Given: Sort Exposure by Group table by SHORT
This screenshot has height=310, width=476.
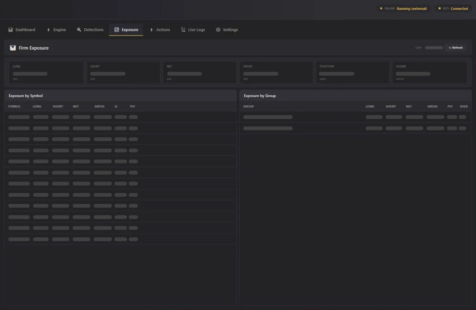Looking at the screenshot, I should [391, 106].
